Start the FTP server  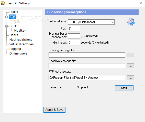click(x=124, y=88)
